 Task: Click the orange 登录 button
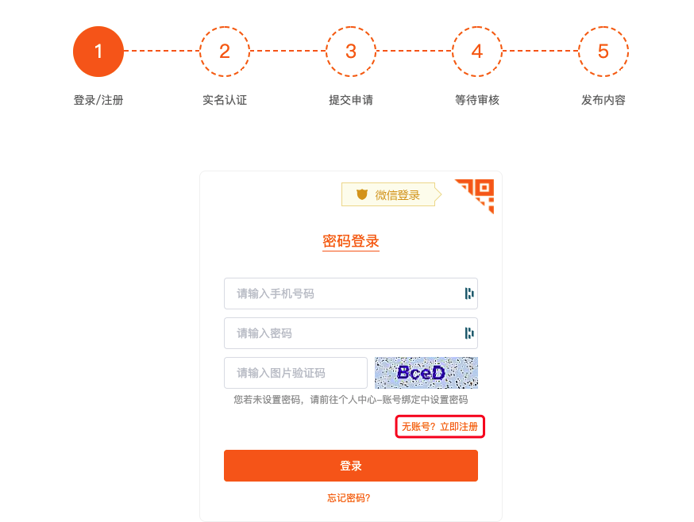click(351, 466)
